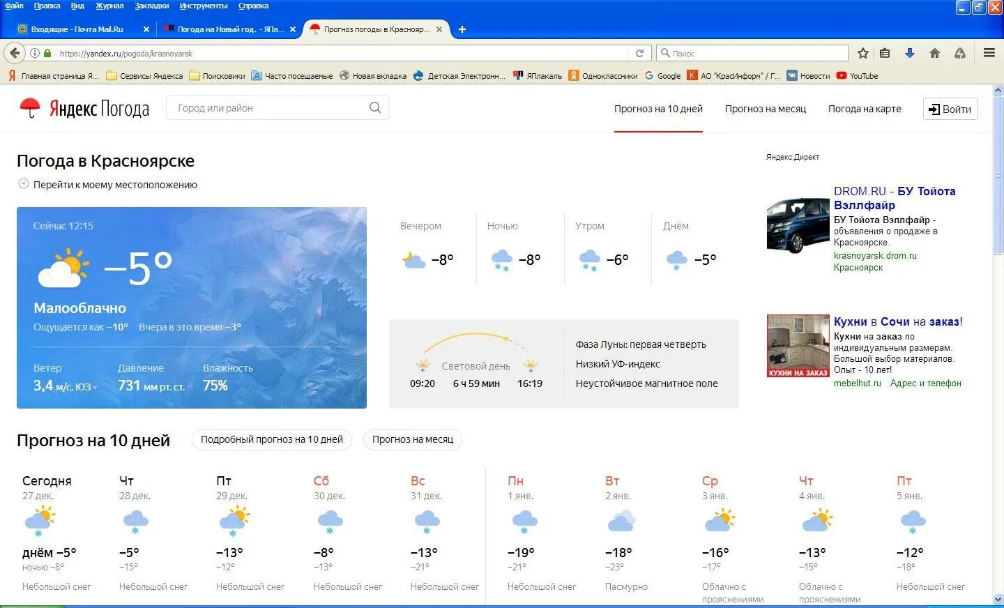1004x608 pixels.
Task: Click the Войти login button
Action: tap(950, 109)
